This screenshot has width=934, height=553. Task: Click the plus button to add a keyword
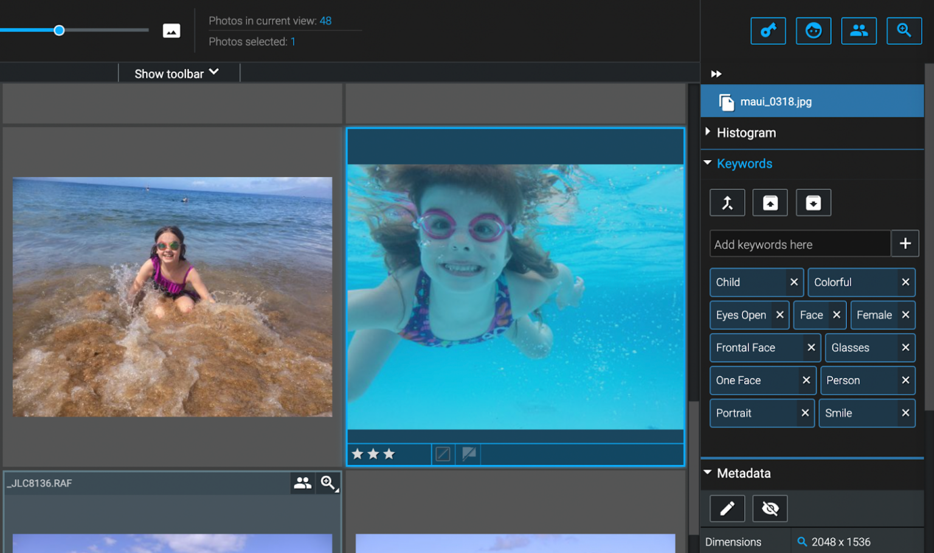point(905,243)
